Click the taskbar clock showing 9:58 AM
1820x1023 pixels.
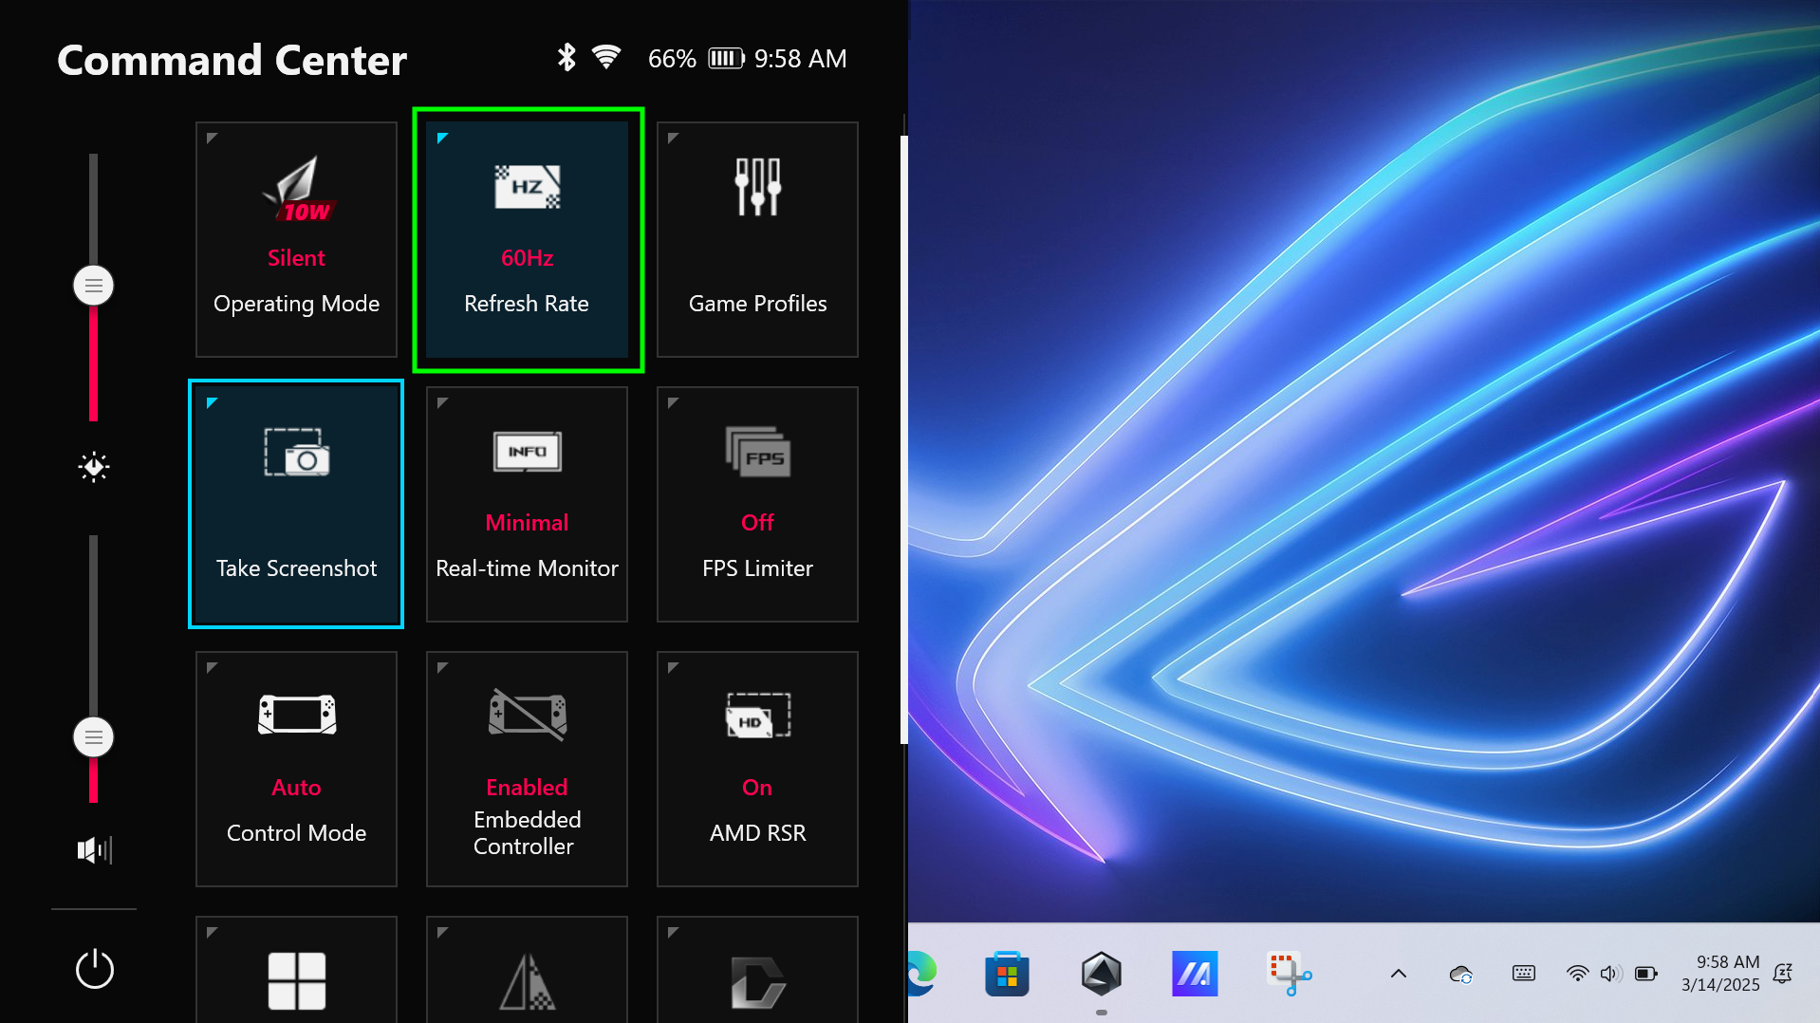[x=1719, y=973]
